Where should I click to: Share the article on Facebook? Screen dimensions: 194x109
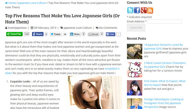[x=38, y=34]
